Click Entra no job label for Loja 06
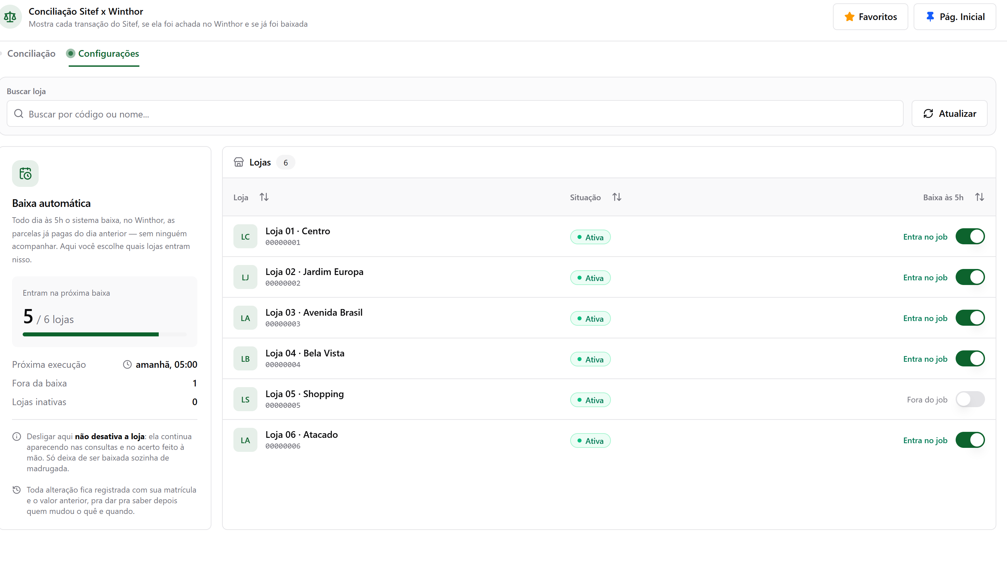 (925, 440)
